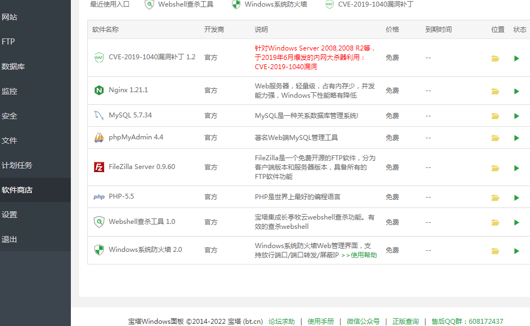Screen dimensions: 530x326
Task: Click the green status arrow for PHP-5.5
Action: click(x=516, y=198)
